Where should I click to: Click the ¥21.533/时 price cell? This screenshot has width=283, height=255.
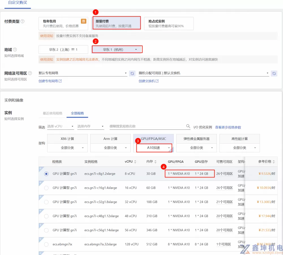[x=267, y=230]
